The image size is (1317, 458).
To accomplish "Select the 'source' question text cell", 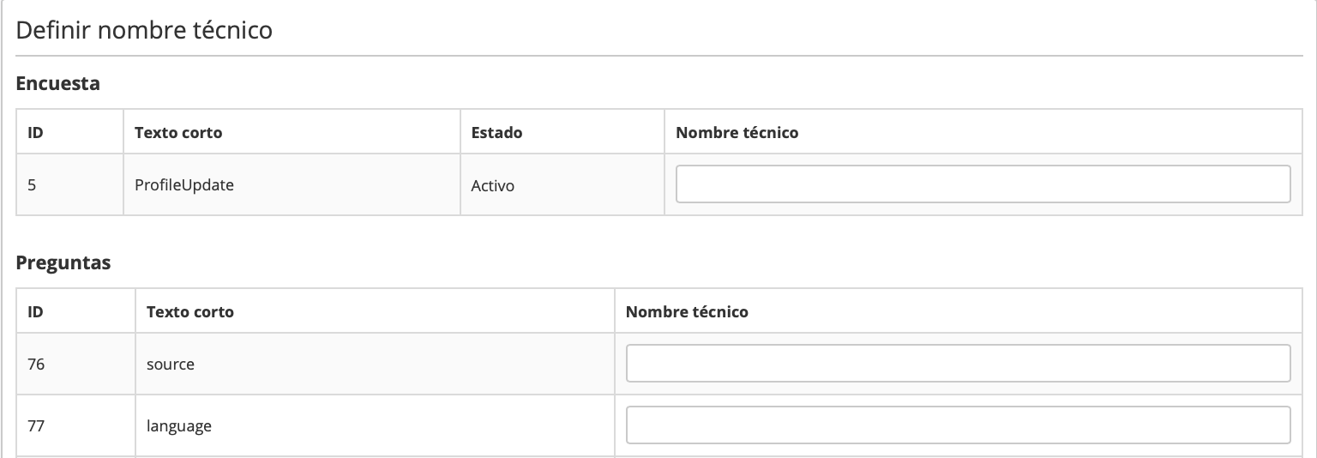I will coord(171,365).
